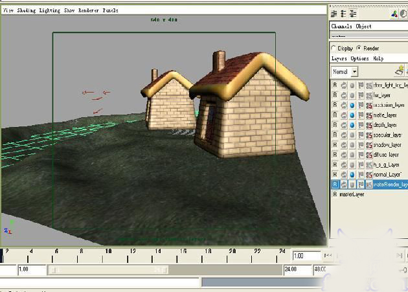This screenshot has height=292, width=408.
Task: Click the recycle icon on h_o_g_Layer
Action: tap(343, 165)
